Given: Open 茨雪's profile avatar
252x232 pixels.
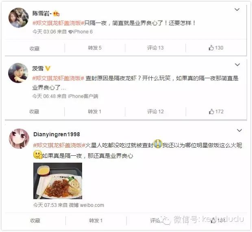Looking at the screenshot, I should (x=18, y=73).
